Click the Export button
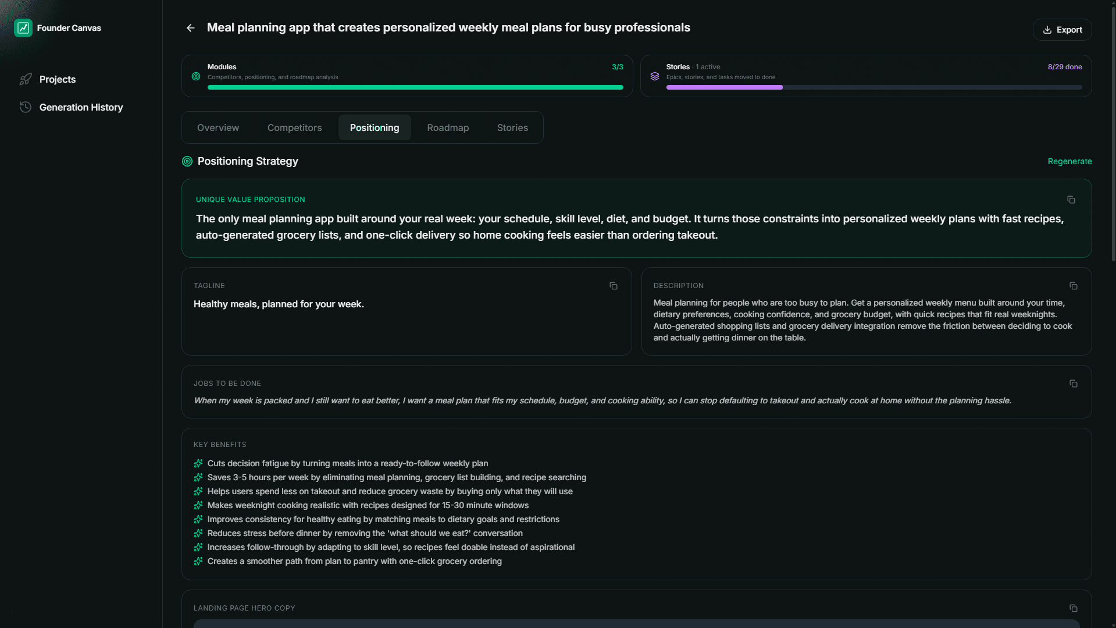Viewport: 1116px width, 628px height. coord(1062,30)
